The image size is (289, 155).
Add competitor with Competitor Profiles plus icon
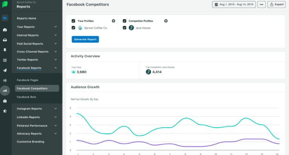click(166, 21)
